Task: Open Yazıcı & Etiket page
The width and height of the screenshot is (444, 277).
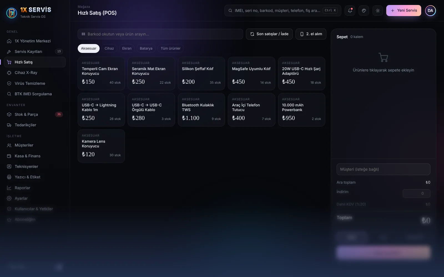Action: pyautogui.click(x=35, y=177)
